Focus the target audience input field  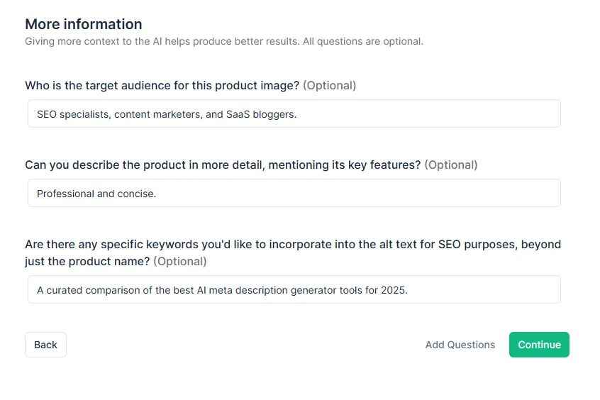(x=426, y=113)
